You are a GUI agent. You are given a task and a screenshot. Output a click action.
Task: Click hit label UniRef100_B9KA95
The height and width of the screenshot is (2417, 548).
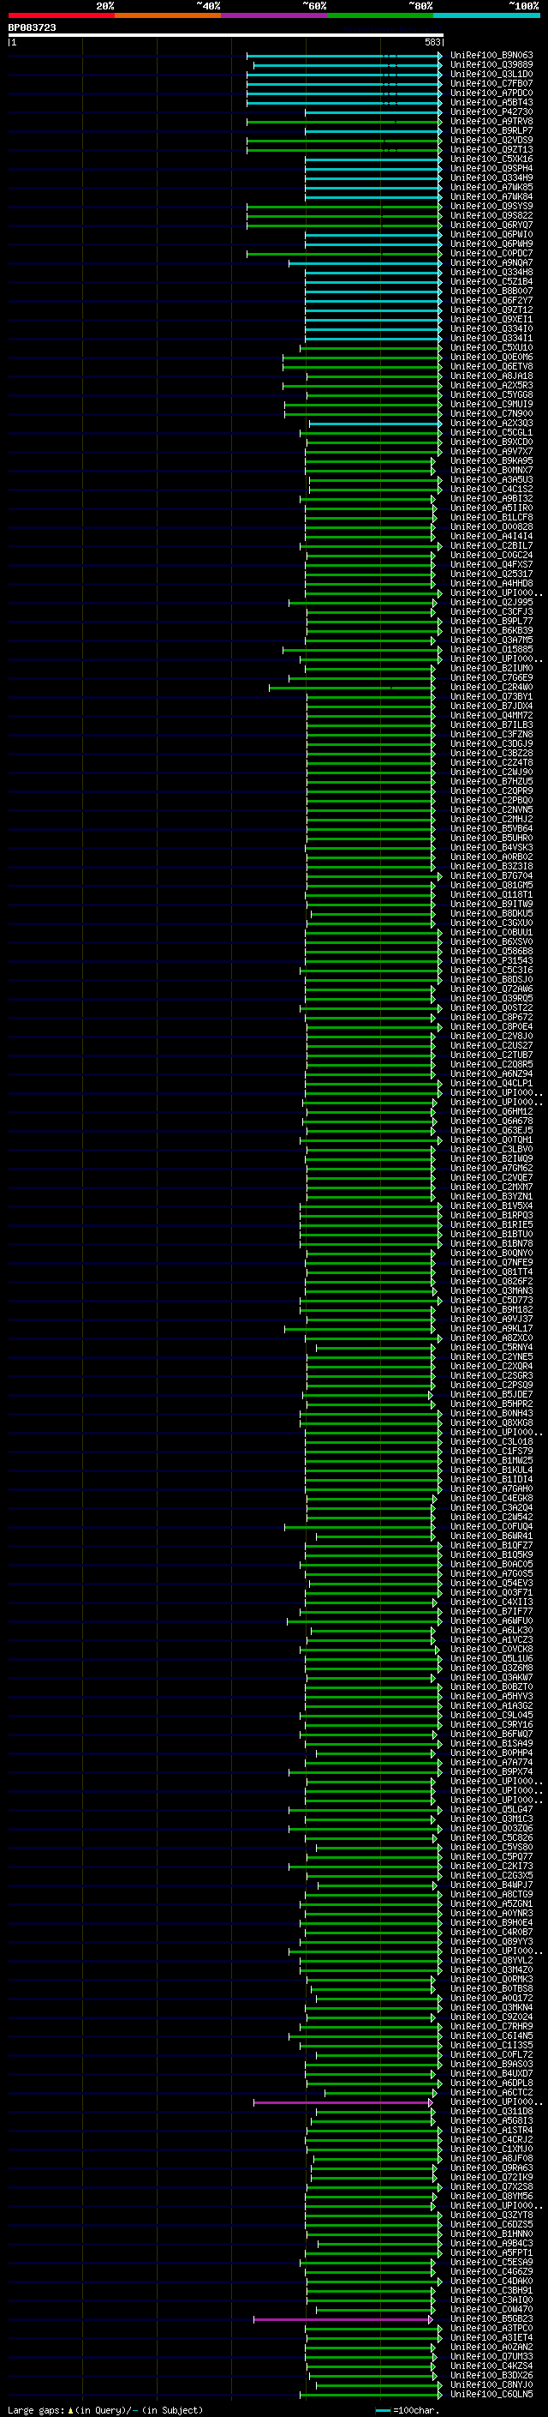tap(491, 460)
